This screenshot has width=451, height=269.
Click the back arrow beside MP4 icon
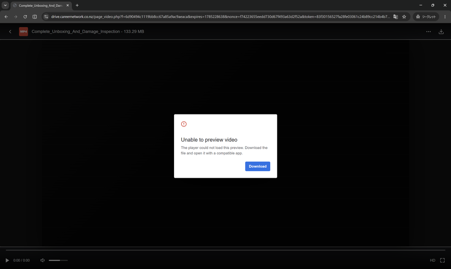(x=10, y=32)
